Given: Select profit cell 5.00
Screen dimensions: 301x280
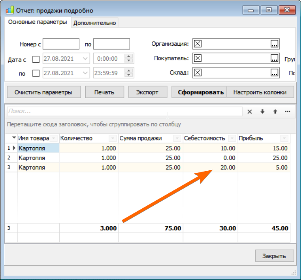Looking at the screenshot, I should 264,167.
